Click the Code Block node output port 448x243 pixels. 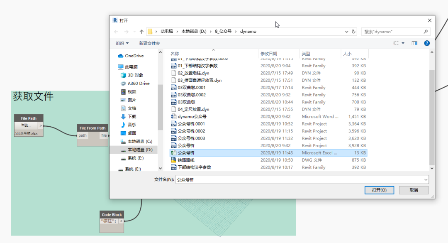(x=121, y=221)
